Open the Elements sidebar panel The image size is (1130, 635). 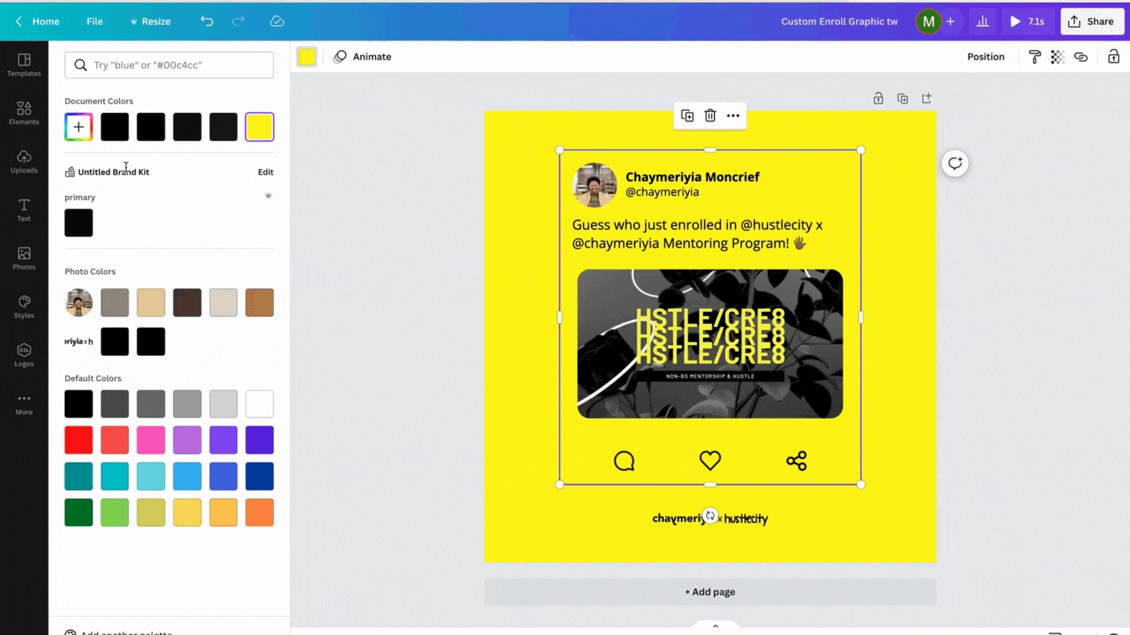pyautogui.click(x=24, y=114)
